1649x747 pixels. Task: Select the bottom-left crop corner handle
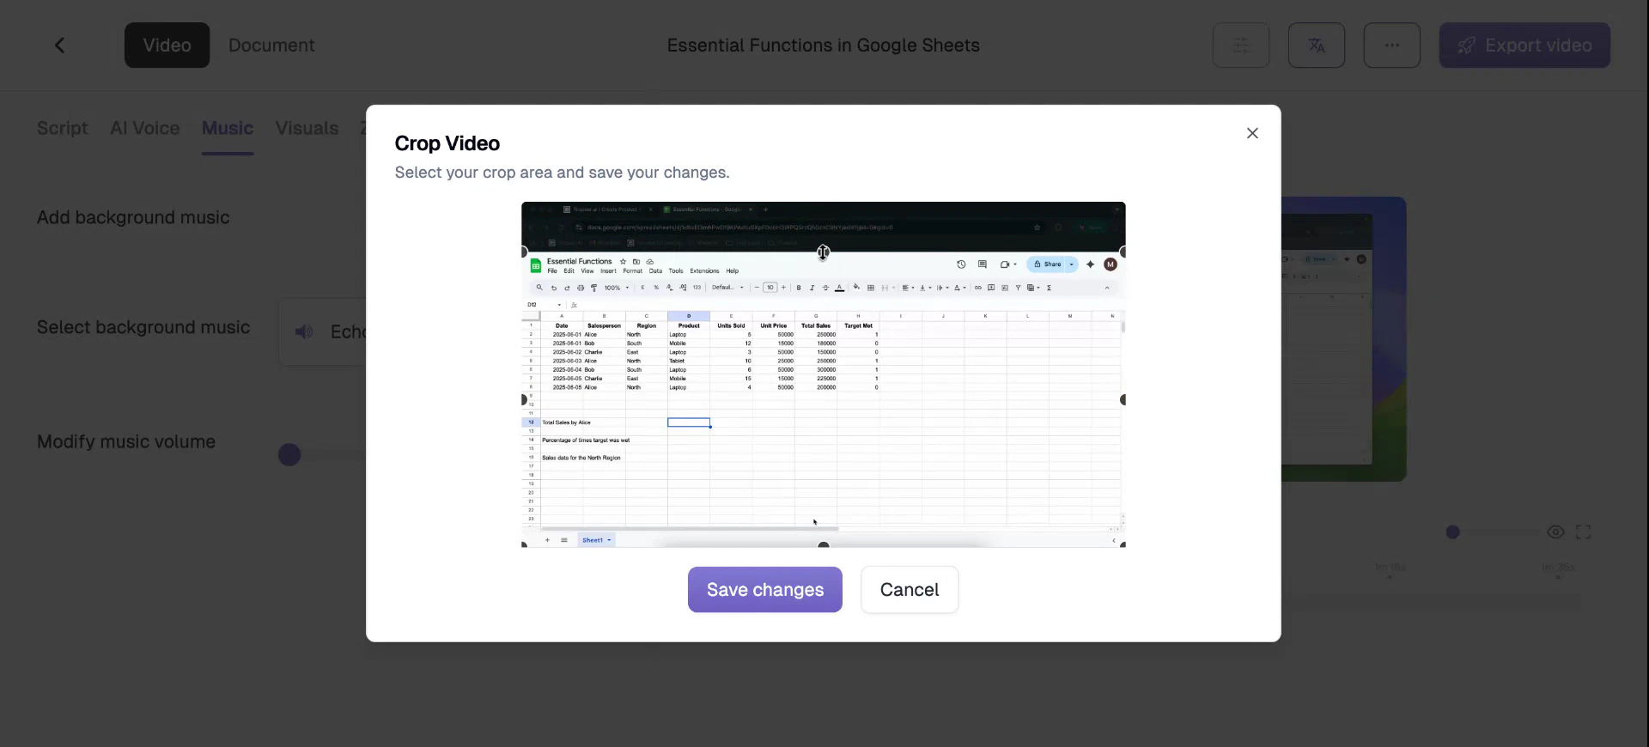pyautogui.click(x=524, y=544)
